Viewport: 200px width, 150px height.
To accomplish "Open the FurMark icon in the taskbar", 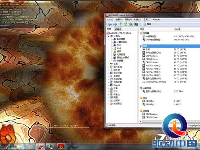I will click(x=61, y=146).
